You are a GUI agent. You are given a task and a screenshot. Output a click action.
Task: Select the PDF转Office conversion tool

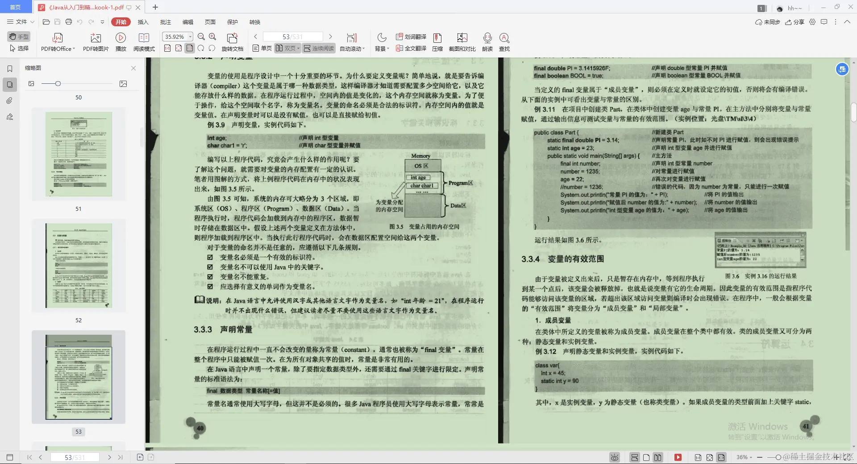point(57,41)
